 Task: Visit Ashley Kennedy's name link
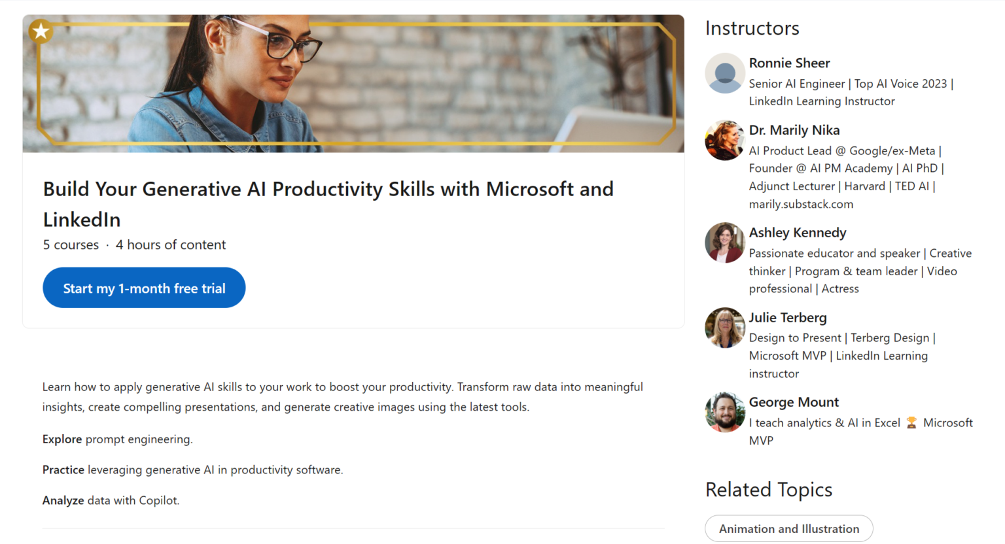pos(797,233)
